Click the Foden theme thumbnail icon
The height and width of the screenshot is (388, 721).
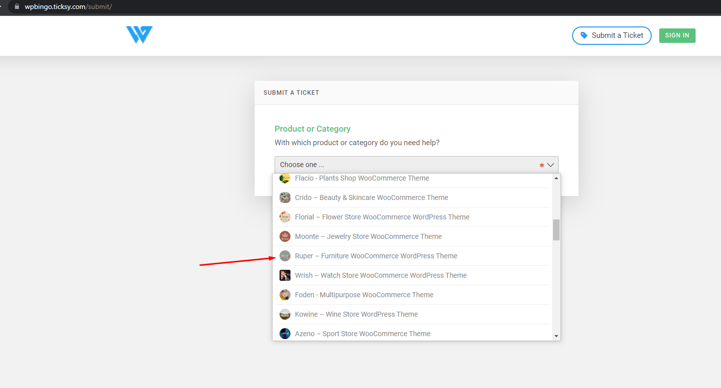point(285,295)
